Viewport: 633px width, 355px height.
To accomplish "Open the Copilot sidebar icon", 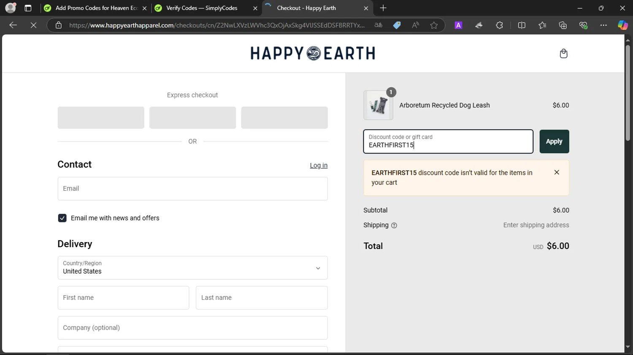I will [x=623, y=25].
